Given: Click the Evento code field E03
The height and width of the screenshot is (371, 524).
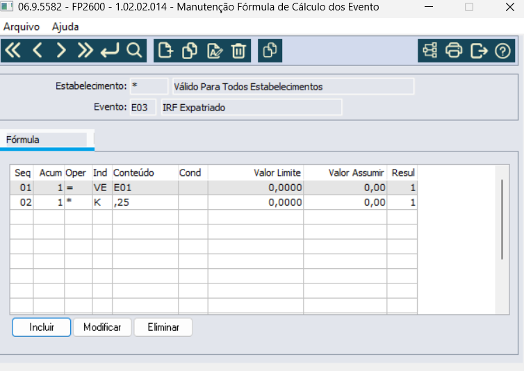Looking at the screenshot, I should coord(142,107).
